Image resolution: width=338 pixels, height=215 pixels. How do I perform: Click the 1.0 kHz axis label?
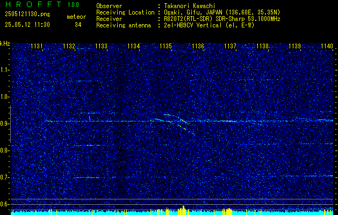click(4, 97)
